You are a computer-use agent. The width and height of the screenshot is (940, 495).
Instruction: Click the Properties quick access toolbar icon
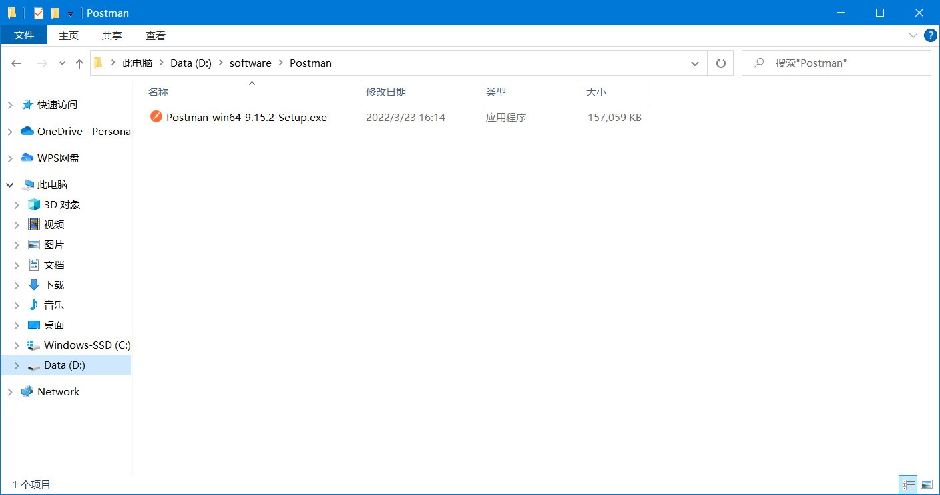[39, 13]
